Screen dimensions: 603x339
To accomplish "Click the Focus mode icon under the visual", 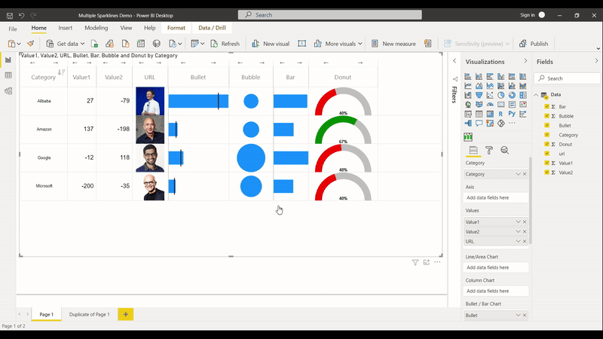I will tap(426, 262).
